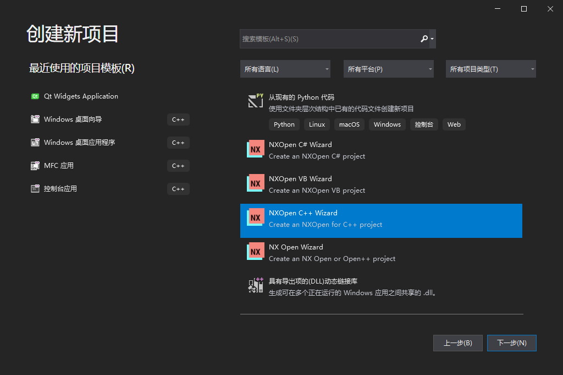The width and height of the screenshot is (563, 375).
Task: Open the 所有平台(P) dropdown
Action: point(389,69)
